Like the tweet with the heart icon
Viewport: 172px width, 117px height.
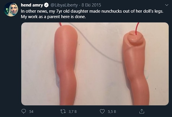click(x=102, y=111)
